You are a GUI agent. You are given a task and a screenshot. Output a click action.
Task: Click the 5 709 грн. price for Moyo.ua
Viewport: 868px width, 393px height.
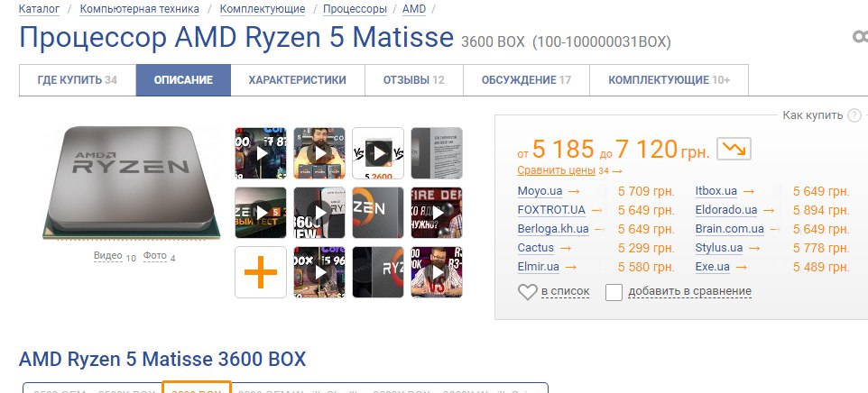[x=647, y=192]
